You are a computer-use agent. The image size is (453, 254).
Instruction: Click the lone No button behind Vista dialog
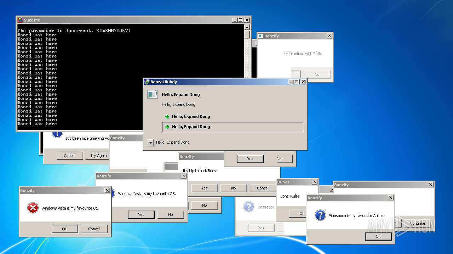(205, 205)
